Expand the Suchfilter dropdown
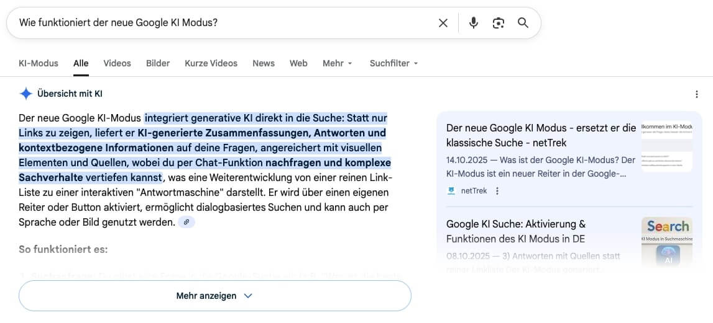 [393, 63]
